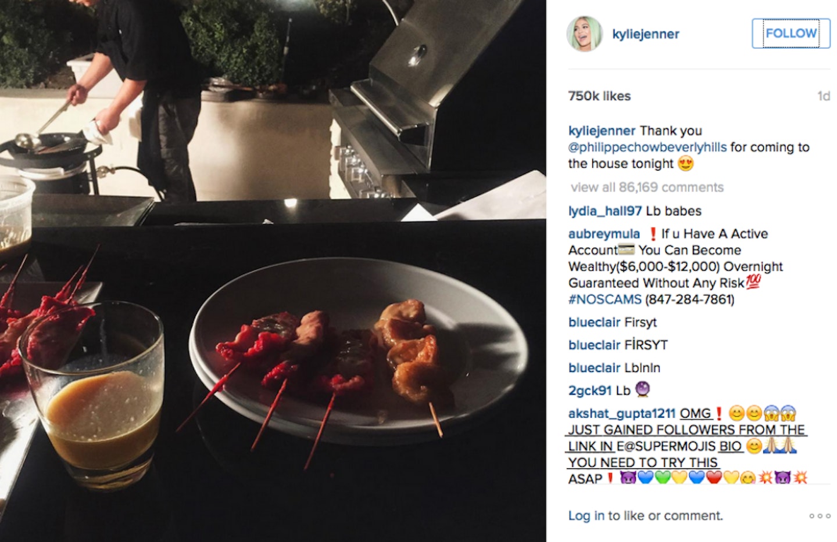Click the FOLLOW button

pos(791,33)
